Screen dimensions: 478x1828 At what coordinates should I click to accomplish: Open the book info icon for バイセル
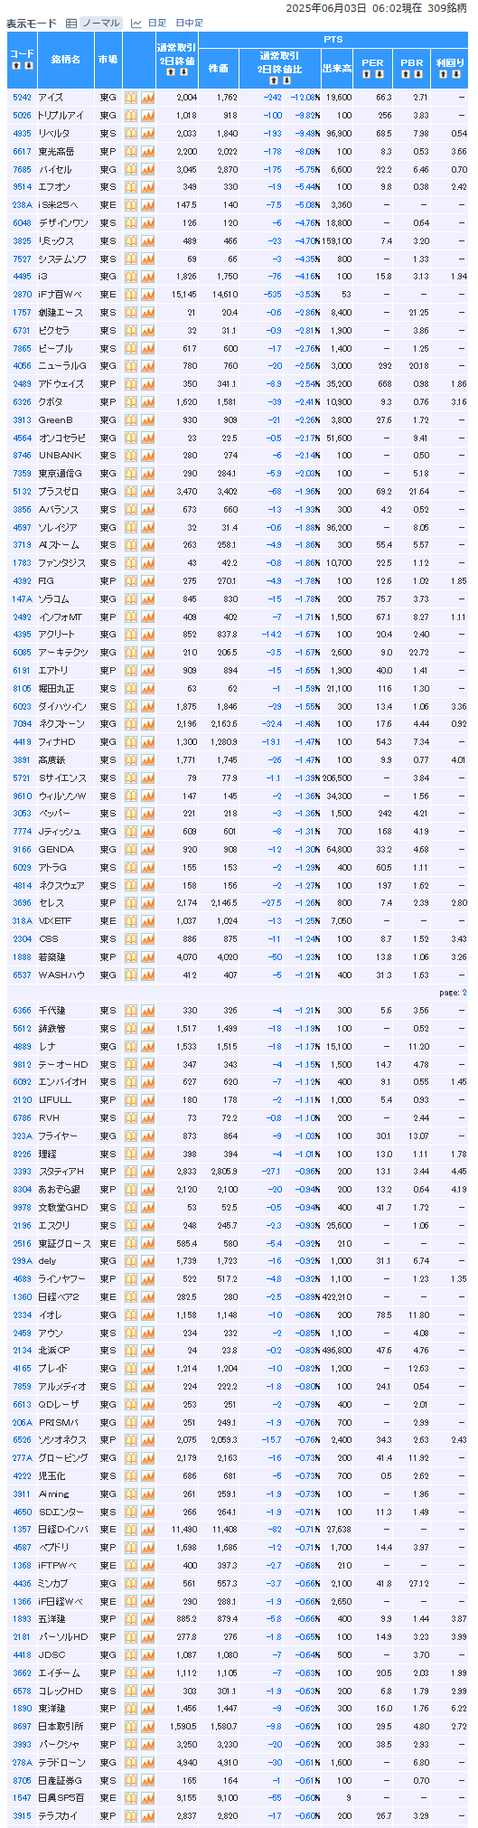click(x=130, y=169)
